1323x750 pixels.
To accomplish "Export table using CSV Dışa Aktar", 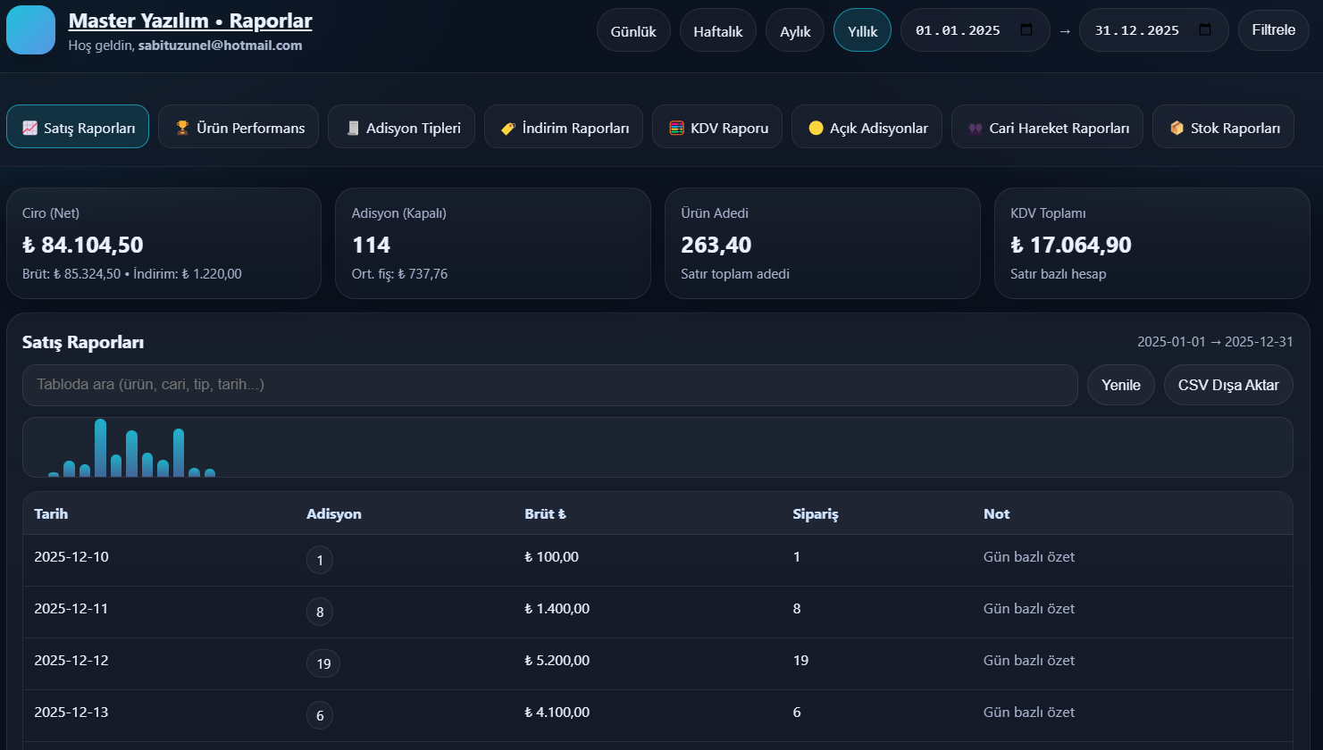I will click(1228, 385).
